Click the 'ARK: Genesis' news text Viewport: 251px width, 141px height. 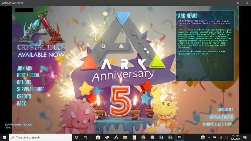(x=186, y=30)
